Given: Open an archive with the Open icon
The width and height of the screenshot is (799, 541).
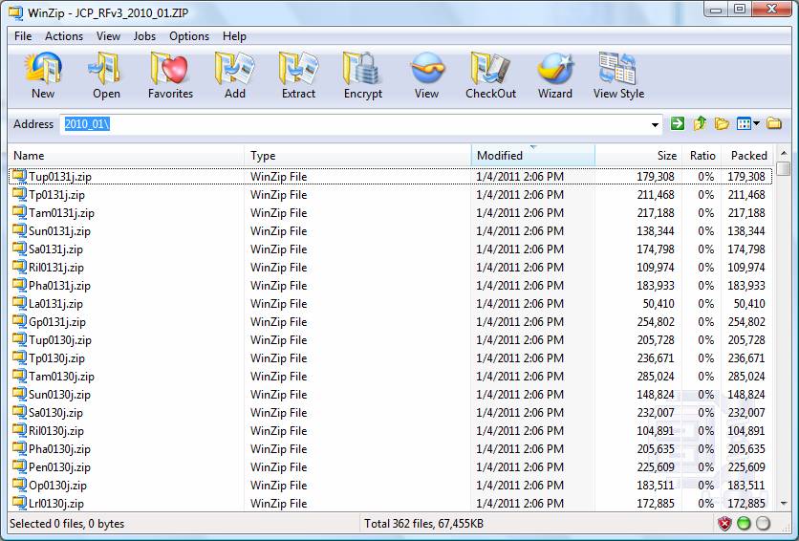Looking at the screenshot, I should (x=106, y=68).
